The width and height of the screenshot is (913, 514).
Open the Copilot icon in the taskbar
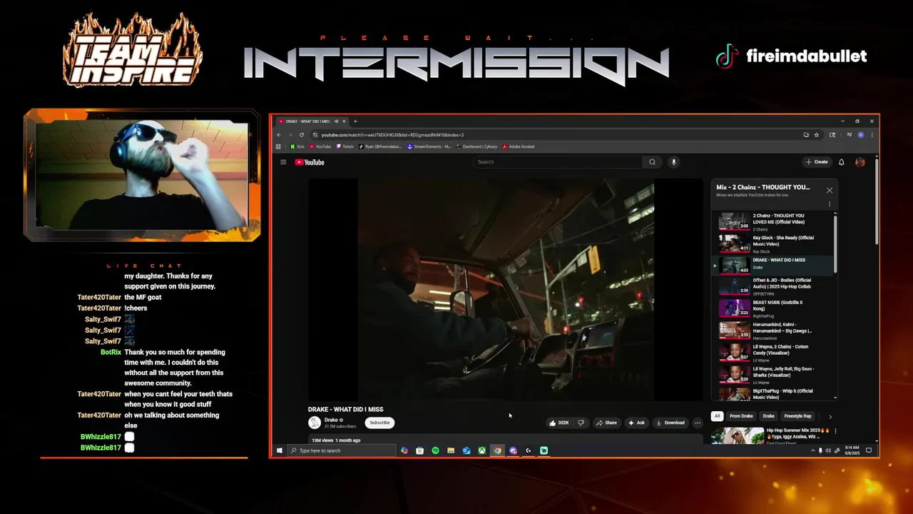(404, 450)
